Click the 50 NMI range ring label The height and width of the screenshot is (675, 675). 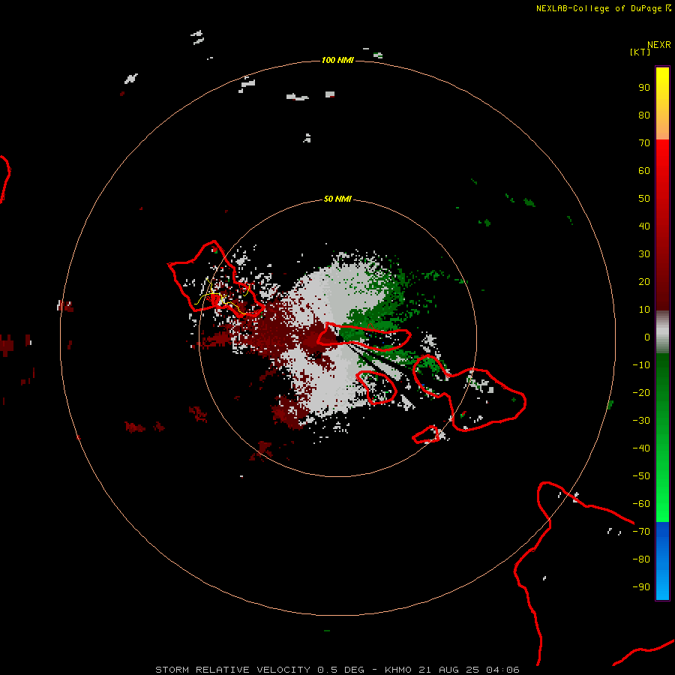point(337,199)
